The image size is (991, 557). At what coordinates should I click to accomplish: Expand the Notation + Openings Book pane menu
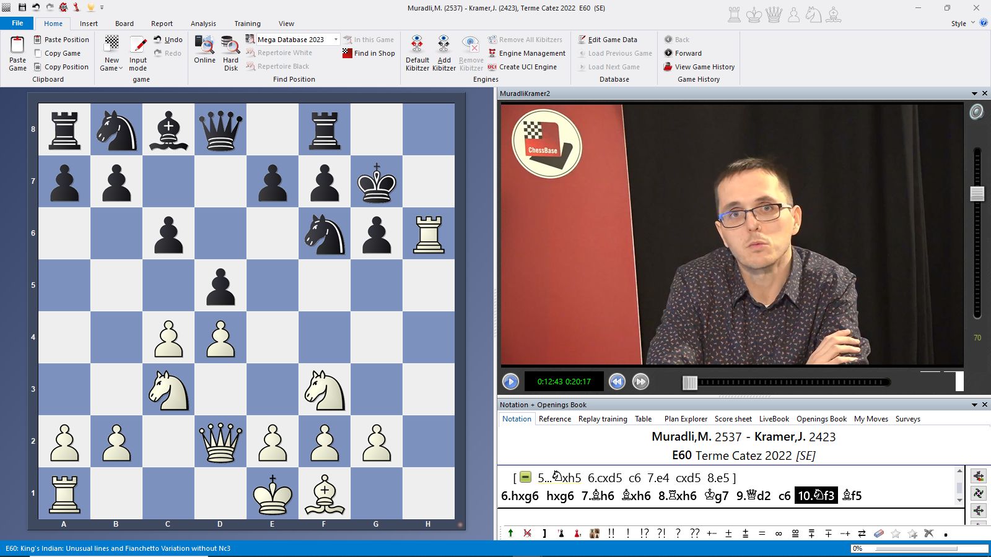coord(974,405)
